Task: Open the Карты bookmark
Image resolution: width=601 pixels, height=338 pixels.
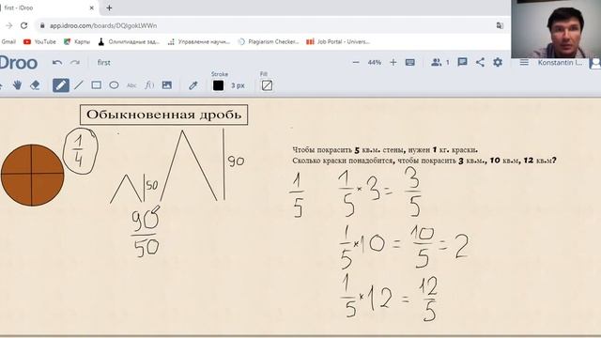Action: click(77, 41)
